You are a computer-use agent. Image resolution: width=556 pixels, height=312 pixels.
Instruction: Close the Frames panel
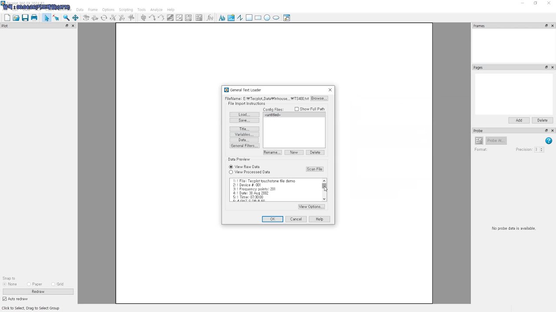(x=553, y=26)
